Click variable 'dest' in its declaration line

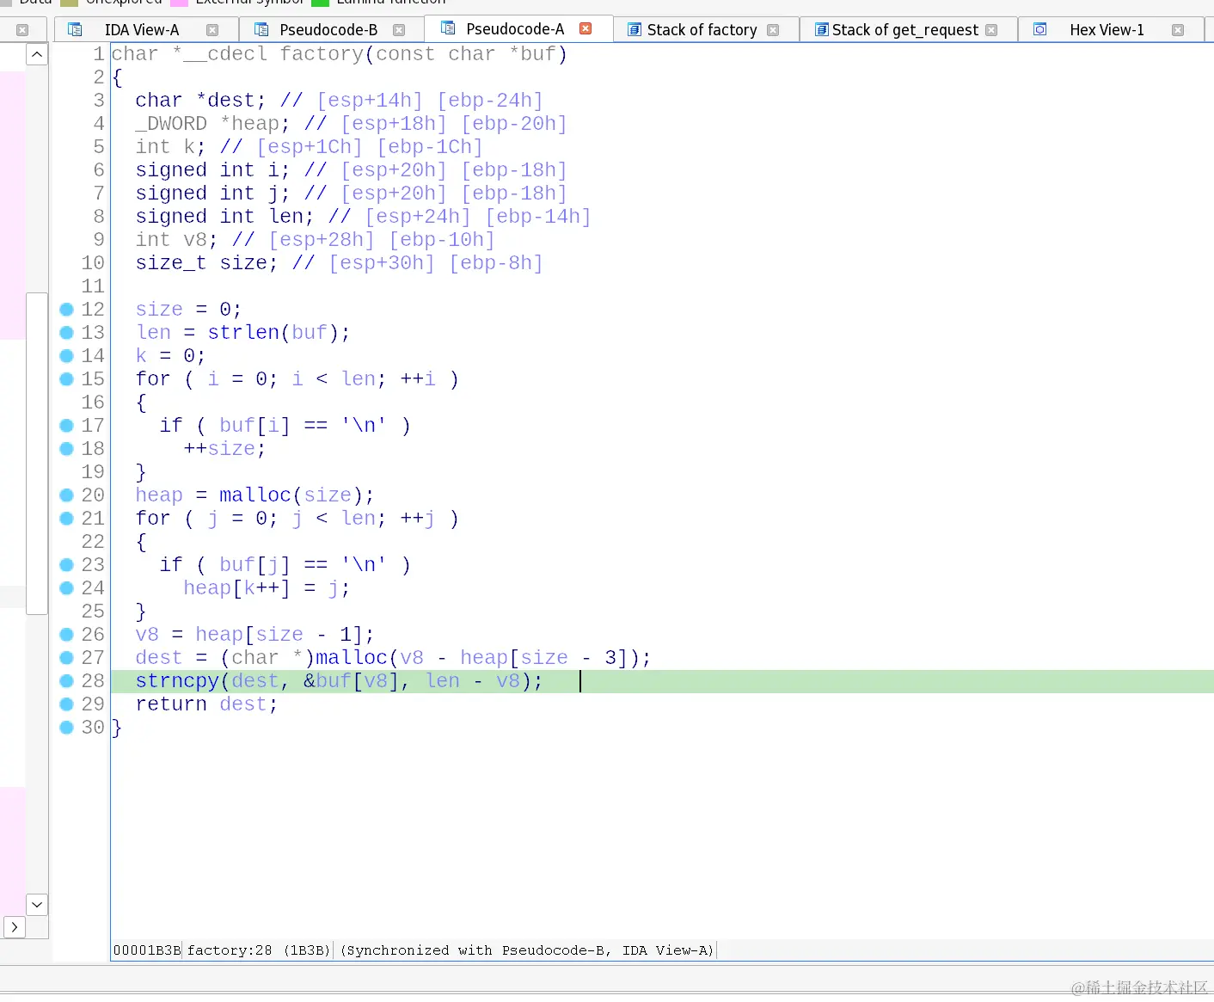pyautogui.click(x=231, y=101)
